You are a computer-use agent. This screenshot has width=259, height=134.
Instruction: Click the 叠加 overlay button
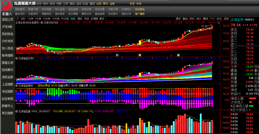click(185, 18)
